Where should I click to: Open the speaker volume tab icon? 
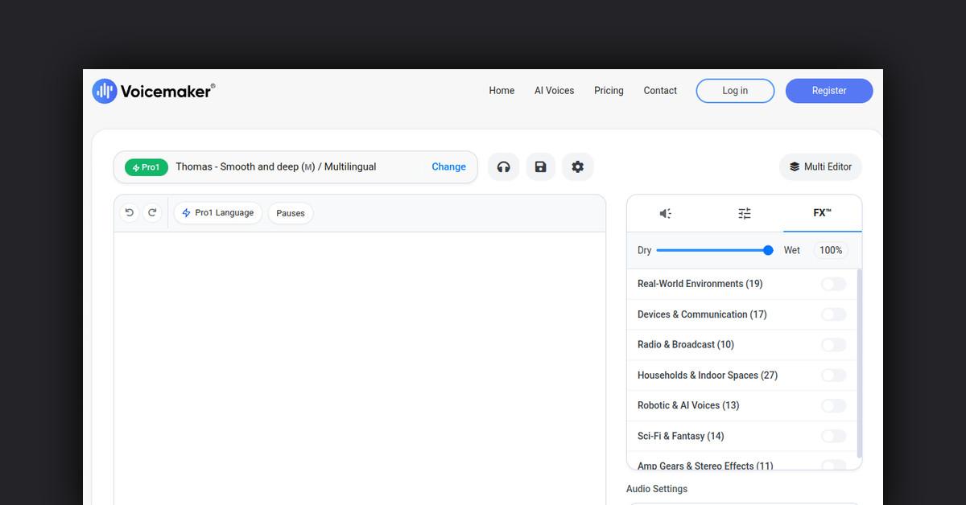(x=666, y=213)
